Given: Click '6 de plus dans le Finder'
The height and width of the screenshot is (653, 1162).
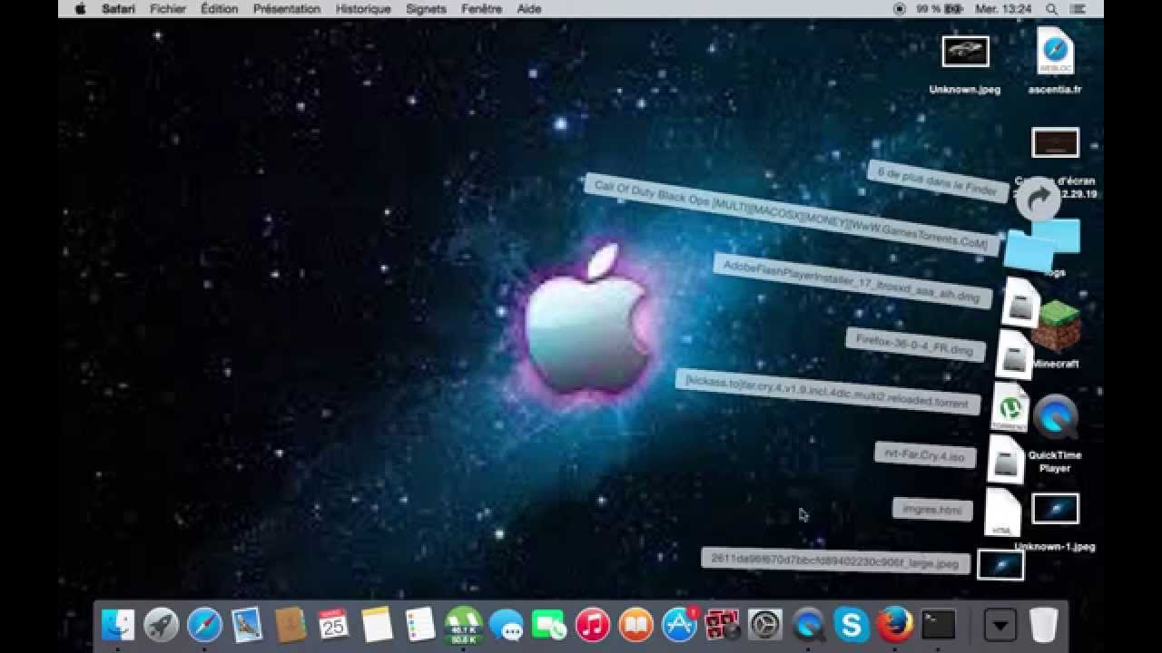Looking at the screenshot, I should (938, 180).
